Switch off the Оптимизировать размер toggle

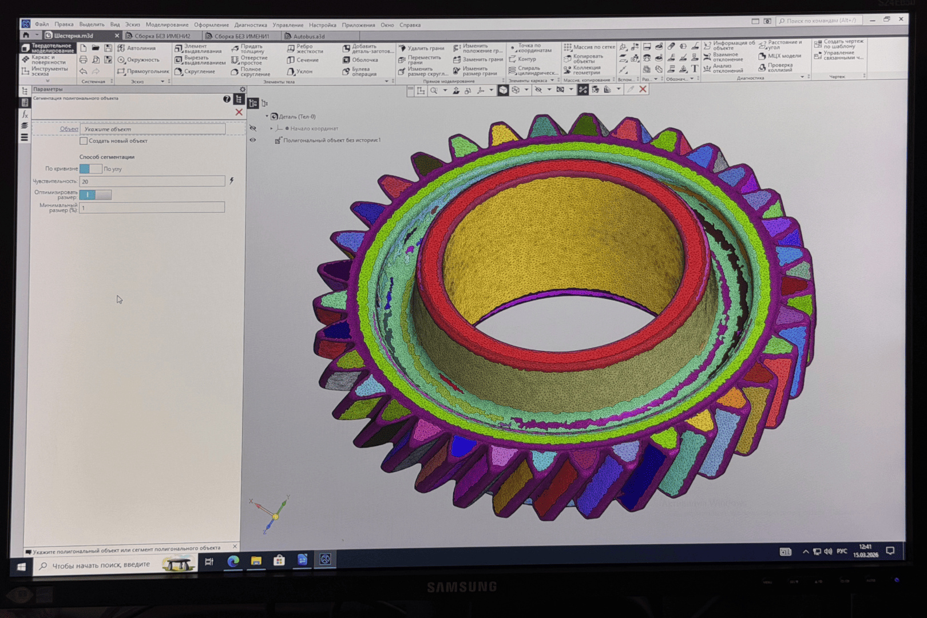pyautogui.click(x=95, y=195)
